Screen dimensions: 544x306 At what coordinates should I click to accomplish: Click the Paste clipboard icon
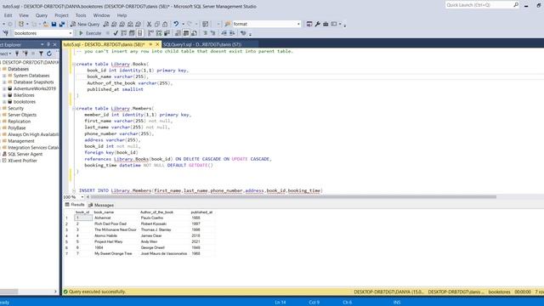[x=165, y=24]
